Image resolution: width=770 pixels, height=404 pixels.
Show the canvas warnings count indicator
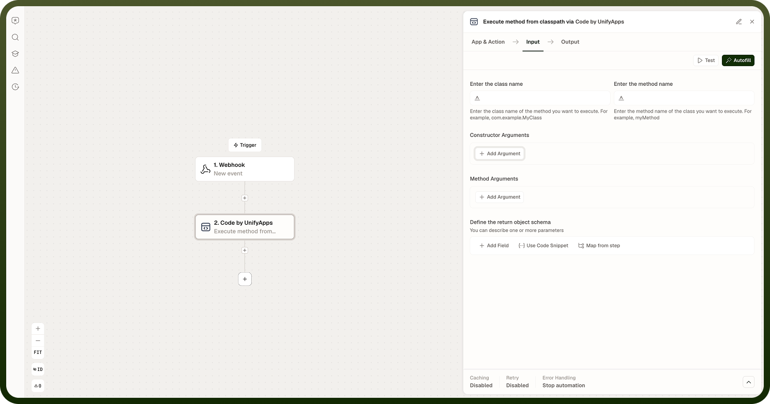pyautogui.click(x=38, y=385)
